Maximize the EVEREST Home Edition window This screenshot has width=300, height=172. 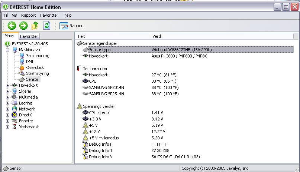click(286, 7)
